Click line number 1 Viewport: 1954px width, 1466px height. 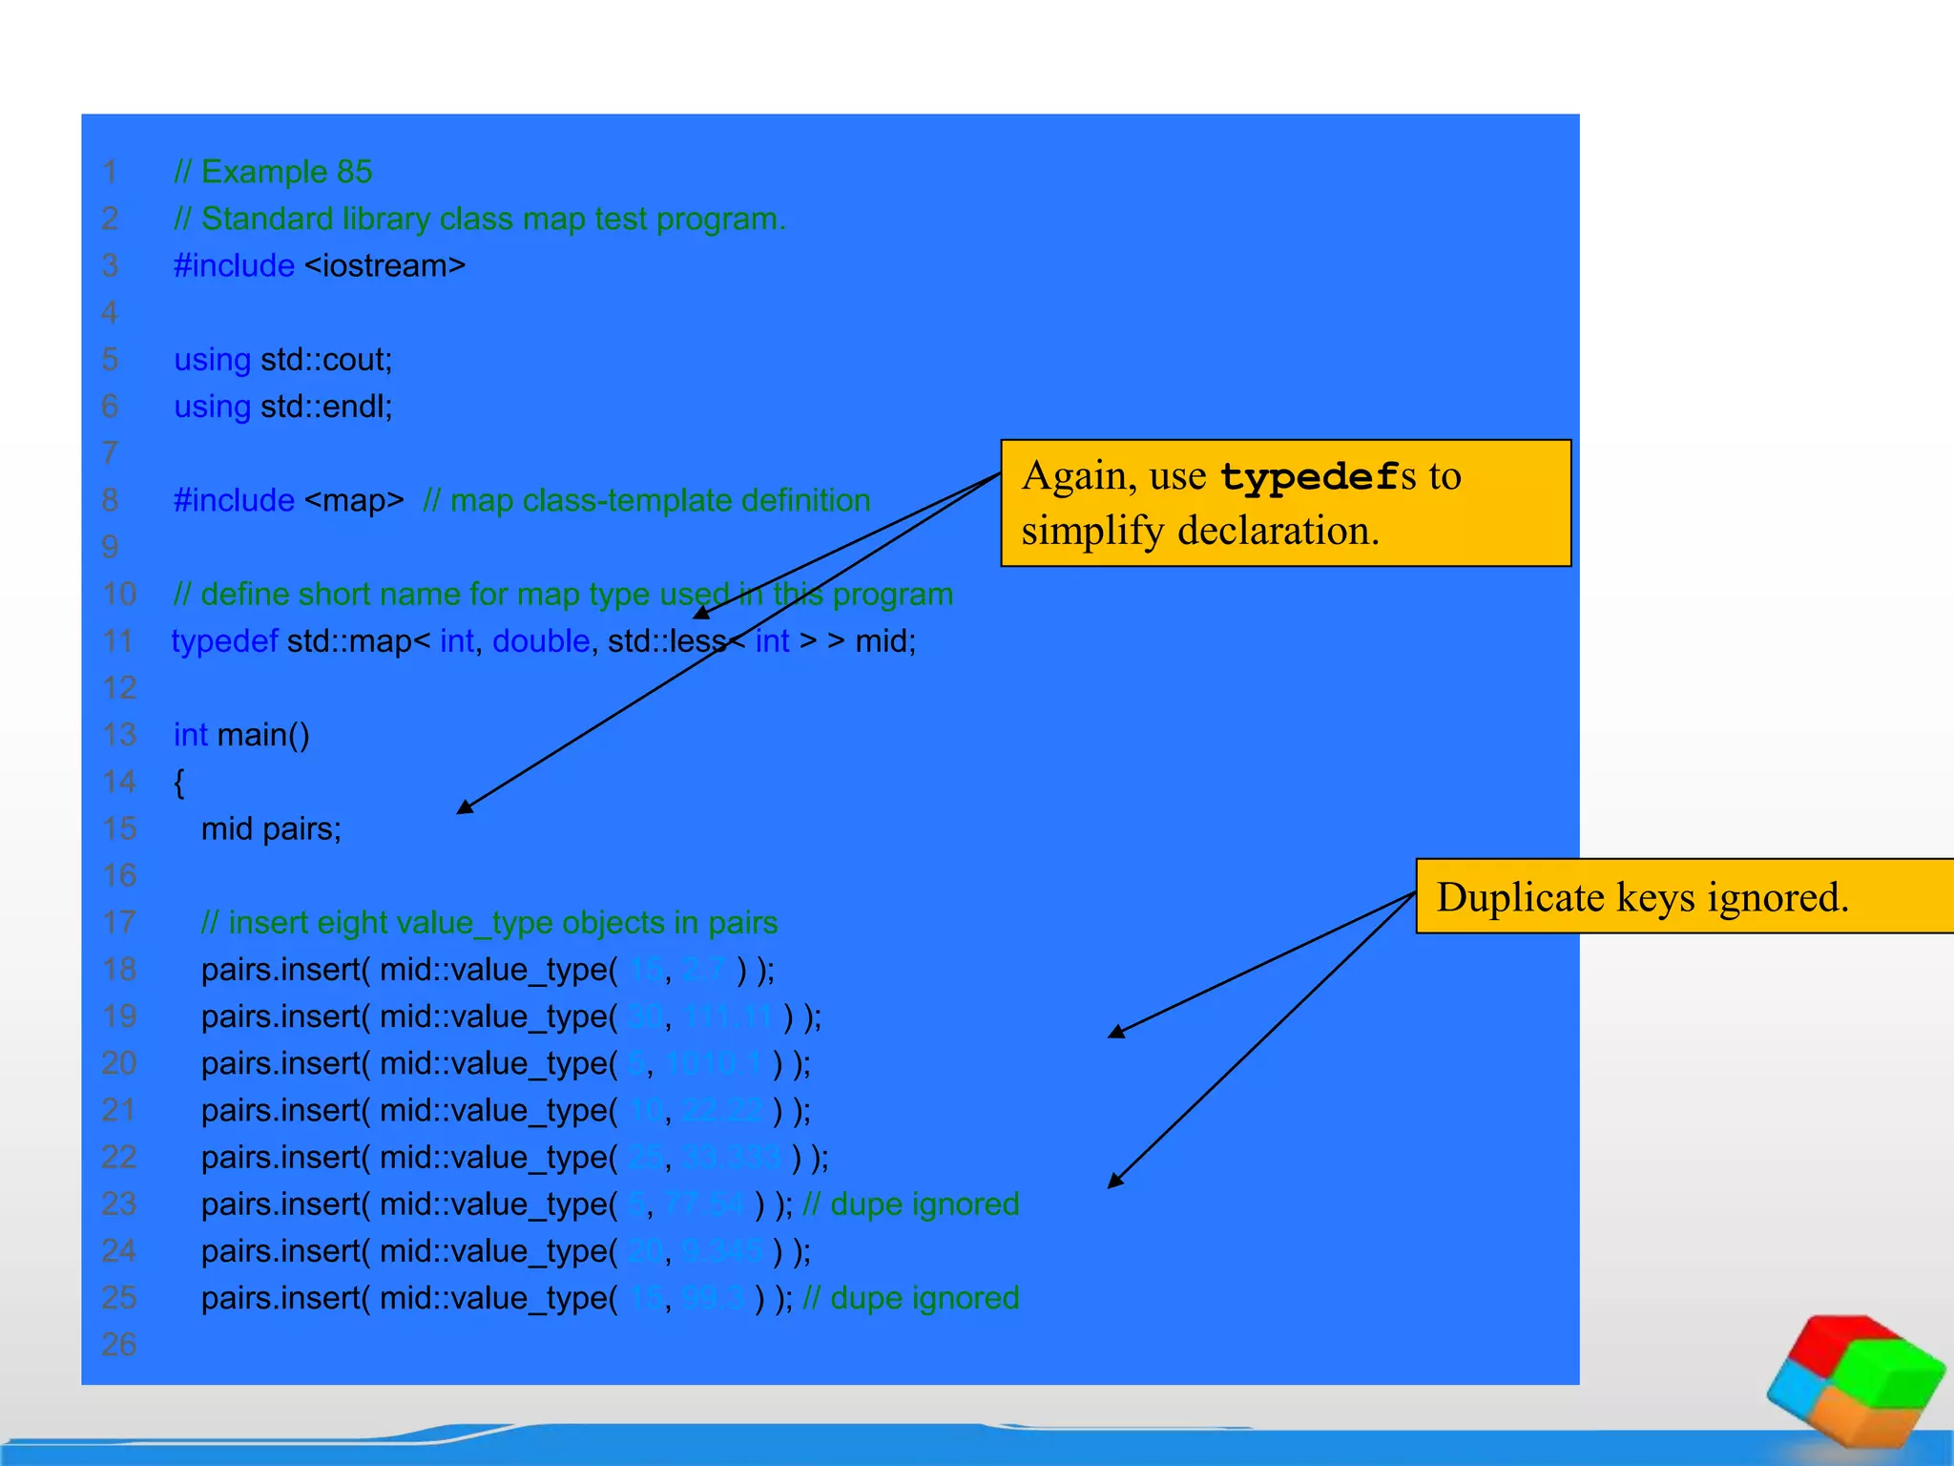[x=110, y=172]
